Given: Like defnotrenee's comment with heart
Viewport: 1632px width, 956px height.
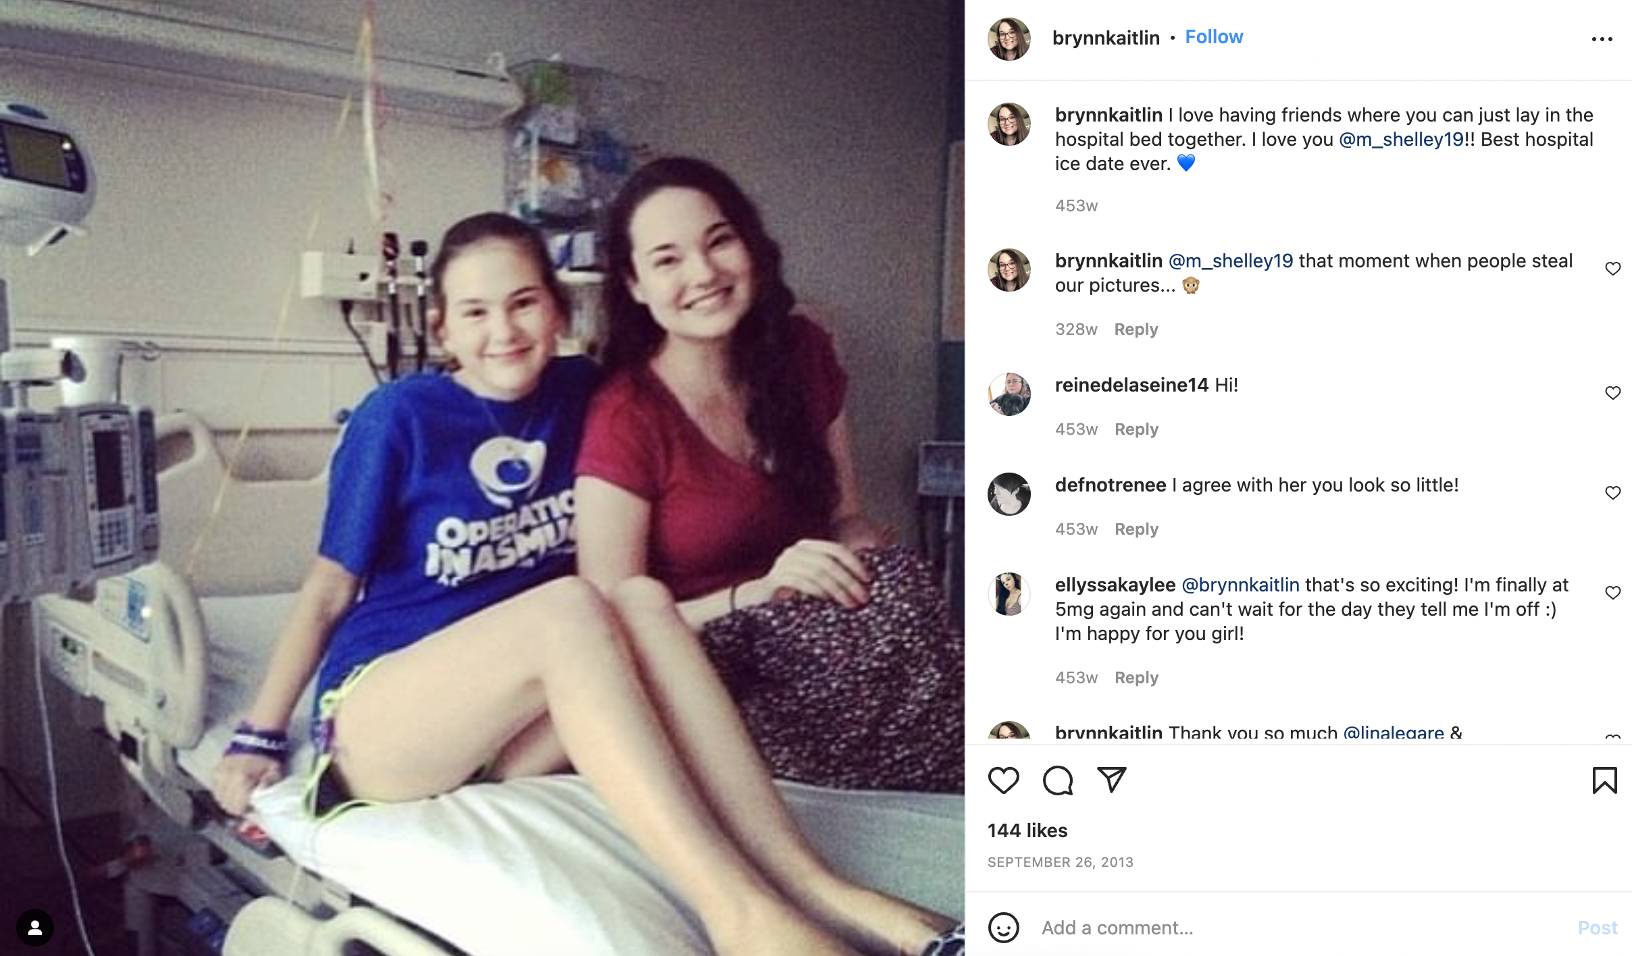Looking at the screenshot, I should (x=1612, y=493).
